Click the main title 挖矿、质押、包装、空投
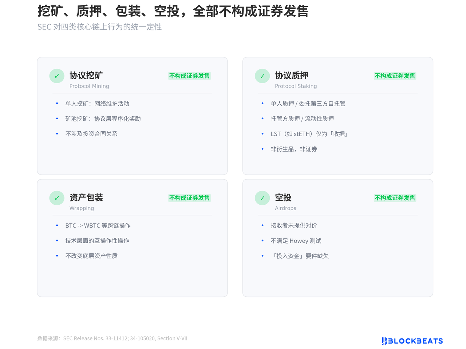Image resolution: width=466 pixels, height=349 pixels. pyautogui.click(x=173, y=11)
